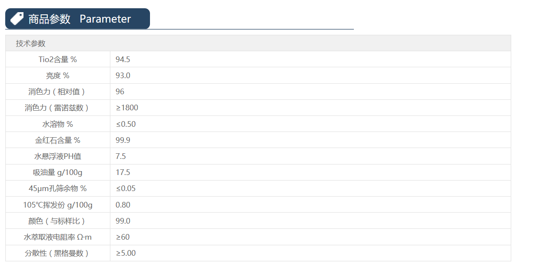Click the 金红石含量 % label

coord(58,140)
